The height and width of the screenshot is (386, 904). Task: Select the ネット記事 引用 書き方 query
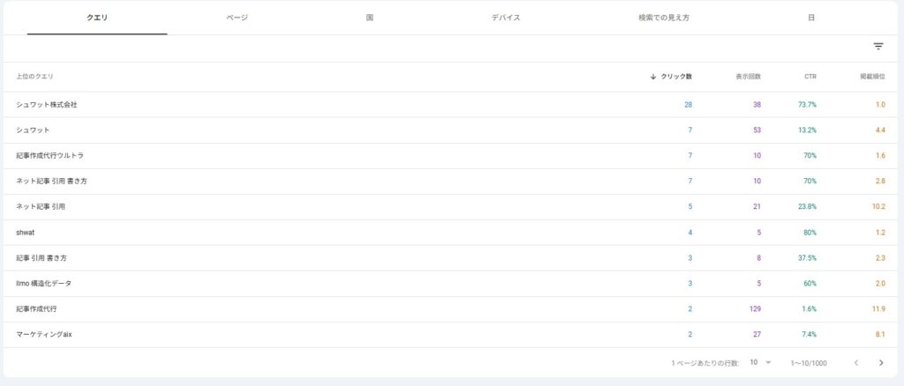[51, 182]
